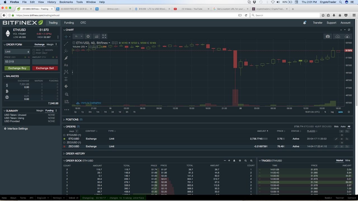Select the 7d chart range
This screenshot has width=358, height=201.
105,112
